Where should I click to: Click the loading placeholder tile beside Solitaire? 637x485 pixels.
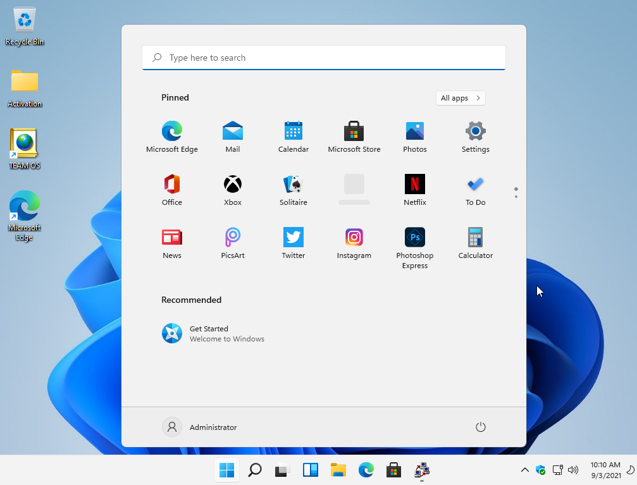pyautogui.click(x=354, y=189)
